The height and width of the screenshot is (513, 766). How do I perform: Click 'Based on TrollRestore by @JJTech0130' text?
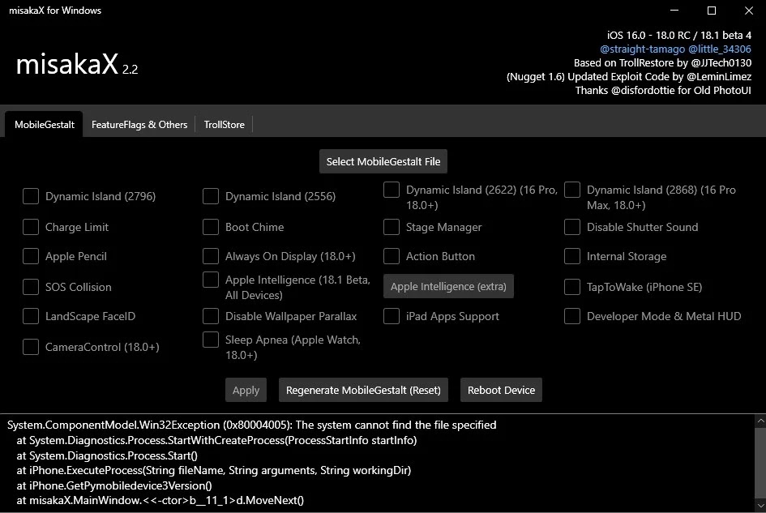[x=662, y=62]
